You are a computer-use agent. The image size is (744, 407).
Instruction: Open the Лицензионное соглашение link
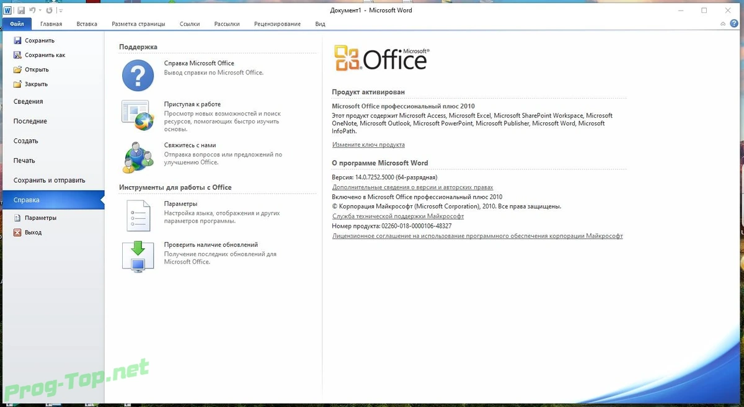pyautogui.click(x=477, y=236)
